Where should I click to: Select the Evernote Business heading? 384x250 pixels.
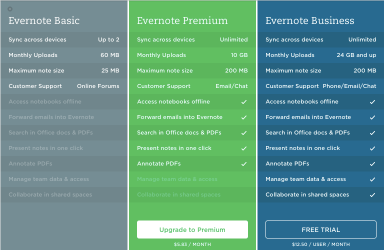coord(309,21)
